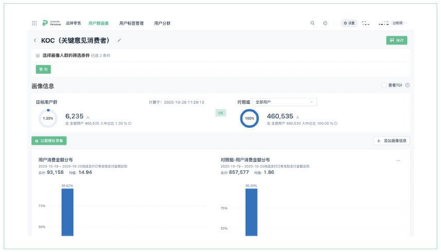The image size is (441, 252).
Task: Click the VS comparison badge
Action: coord(220,113)
